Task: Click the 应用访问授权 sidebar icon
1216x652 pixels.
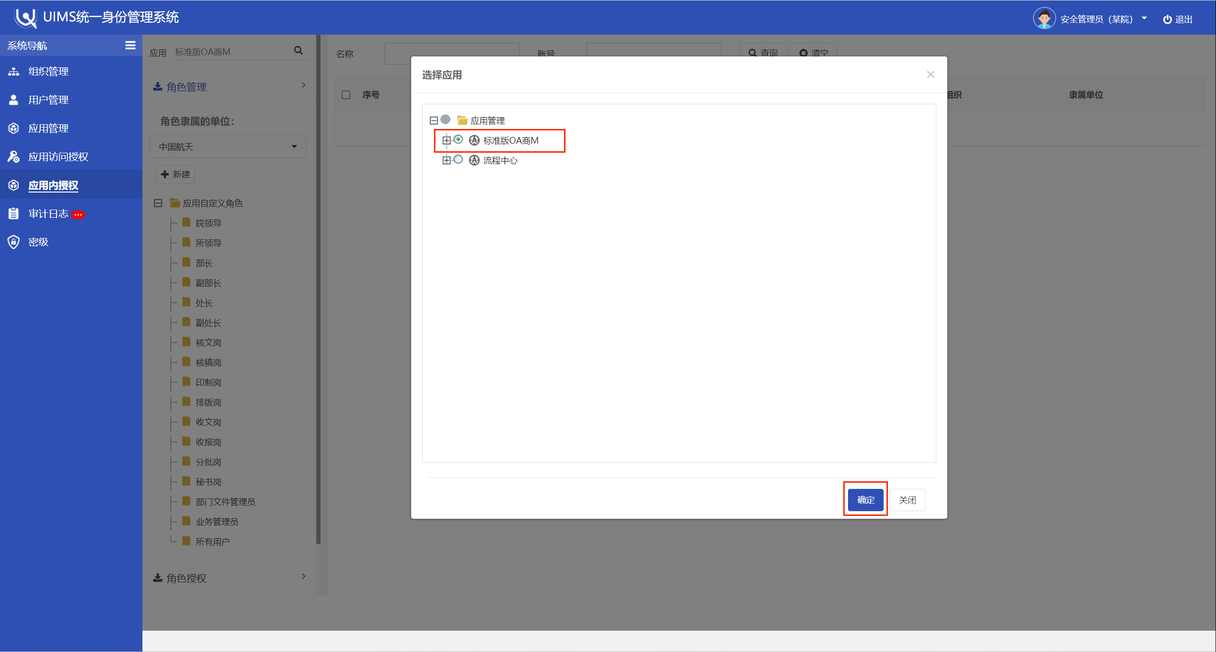Action: (14, 157)
